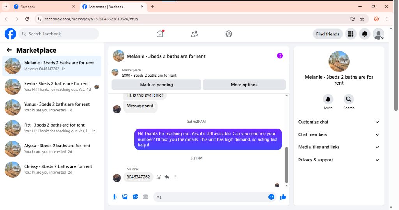The height and width of the screenshot is (210, 399).
Task: Open Chrome three-dot menu
Action: click(387, 19)
